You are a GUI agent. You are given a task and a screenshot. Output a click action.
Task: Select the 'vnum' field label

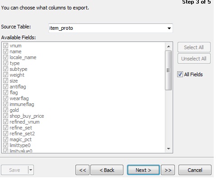(x=15, y=46)
